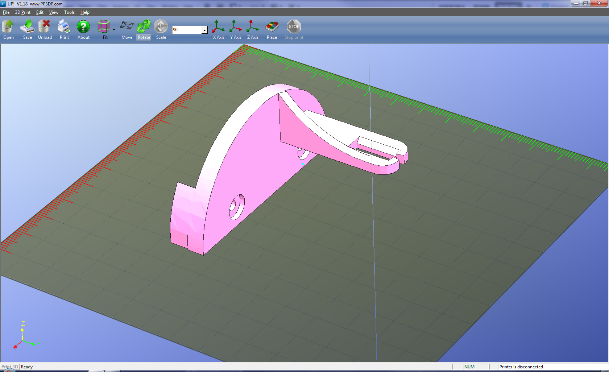Viewport: 609px width, 372px height.
Task: Click the NUM indicator in status bar
Action: pyautogui.click(x=469, y=367)
